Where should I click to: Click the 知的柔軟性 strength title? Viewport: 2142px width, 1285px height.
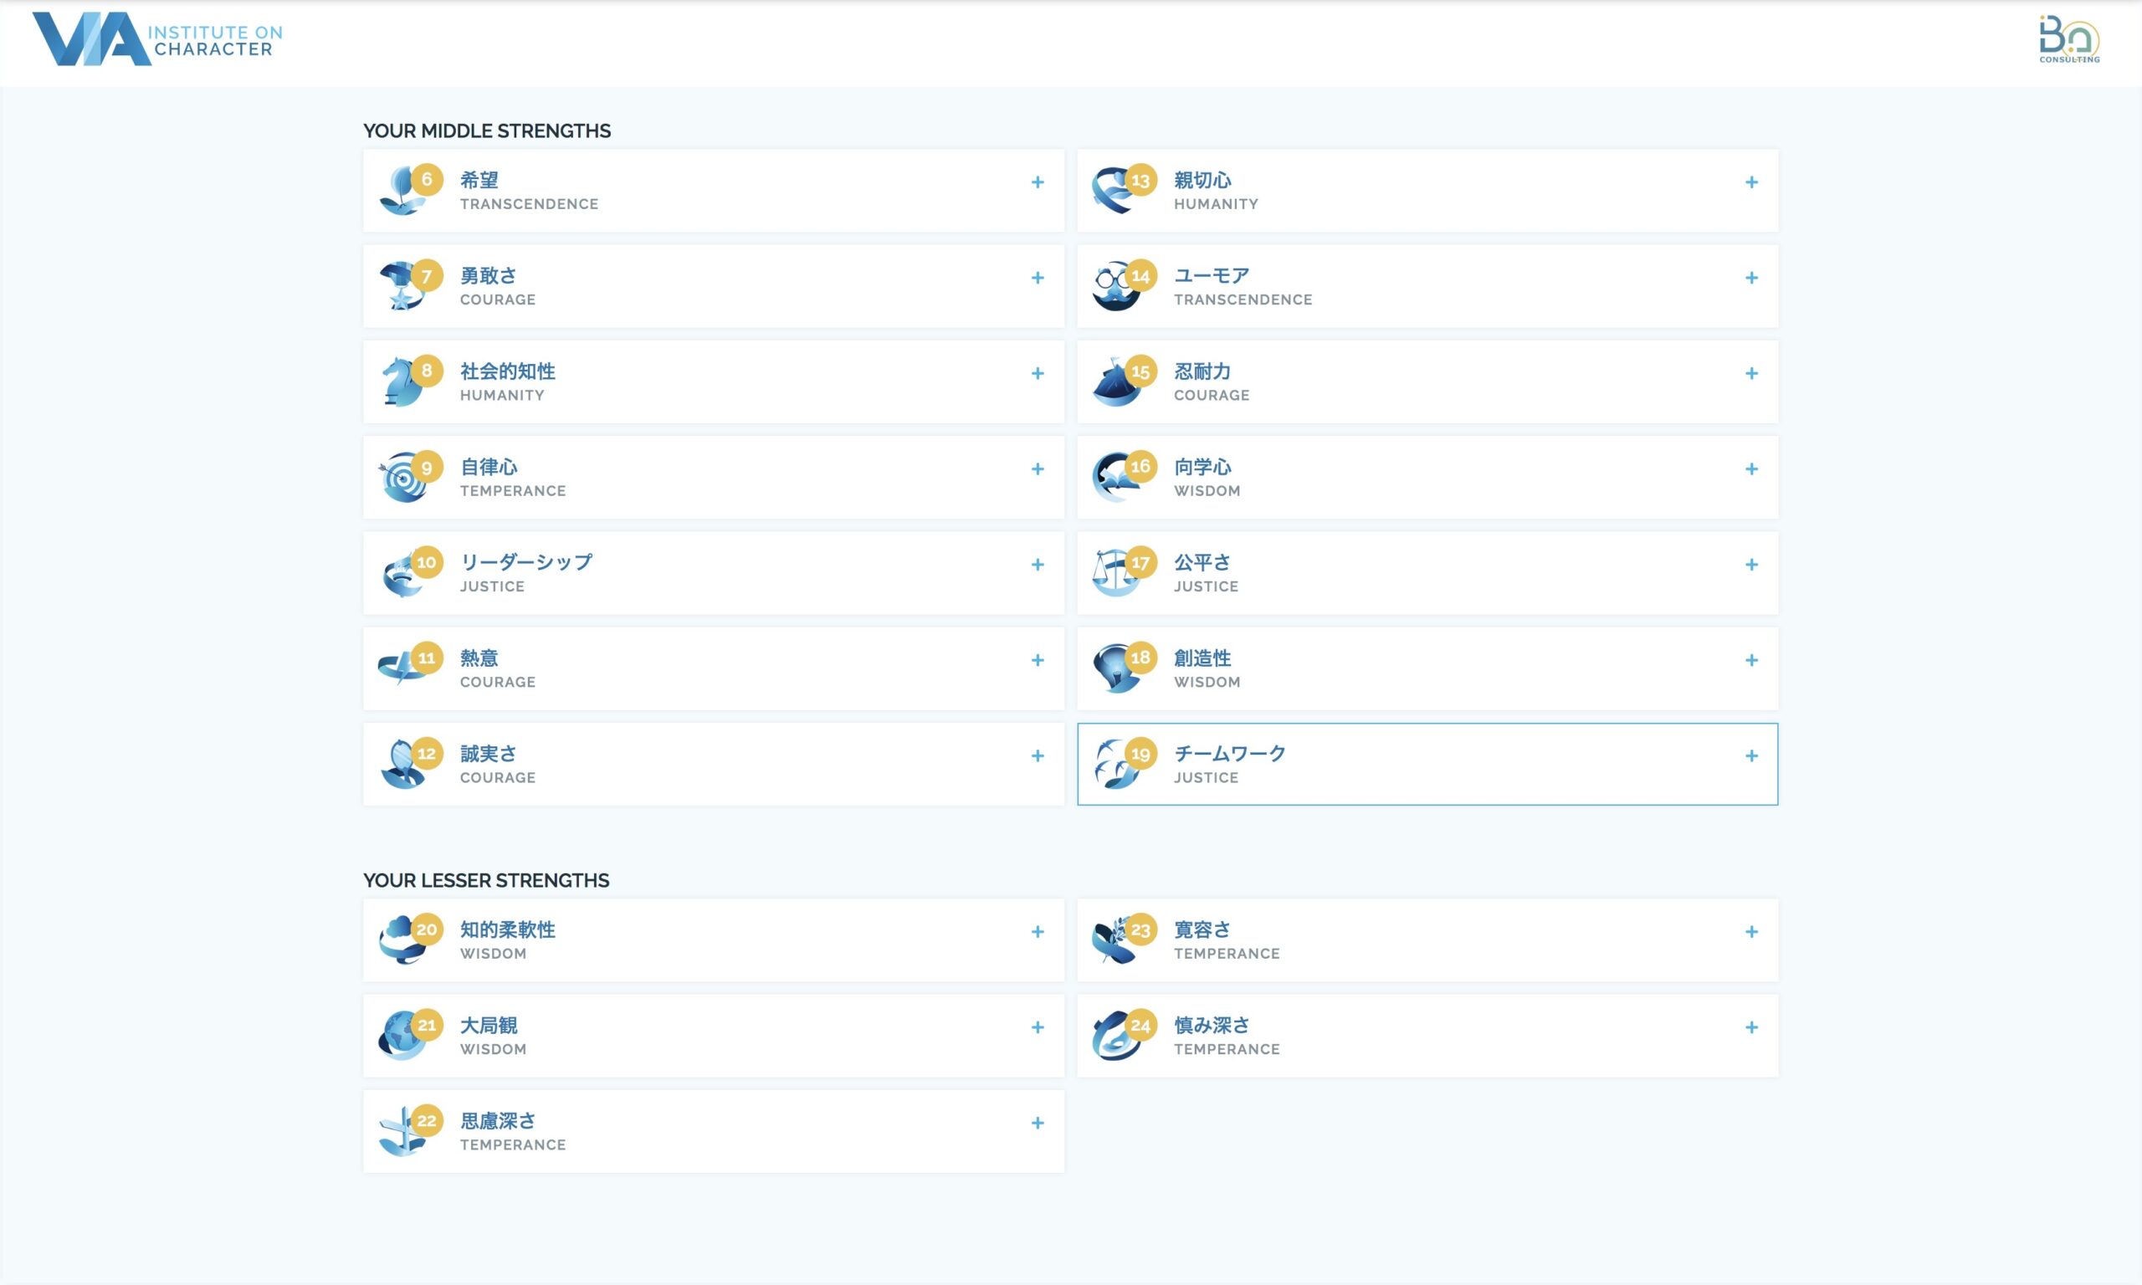507,929
